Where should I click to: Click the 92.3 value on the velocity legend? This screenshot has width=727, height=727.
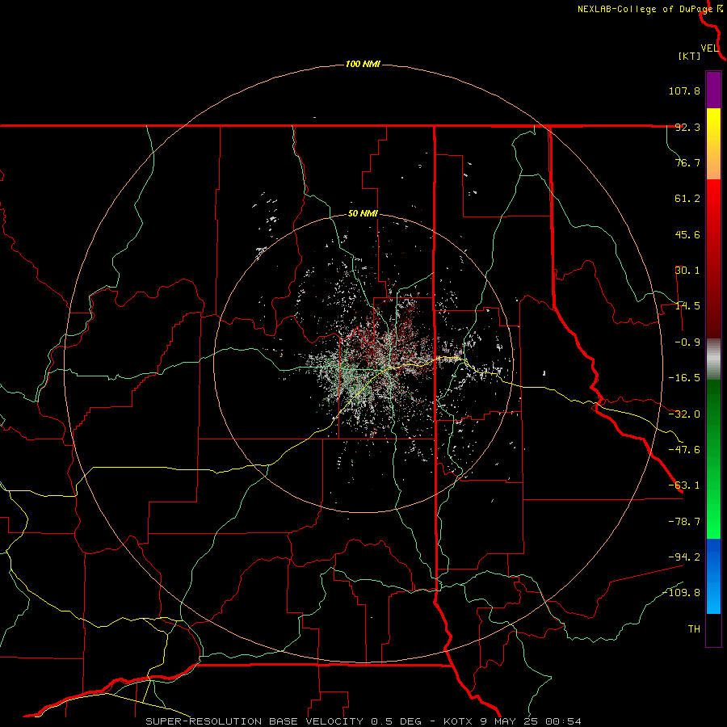pyautogui.click(x=687, y=127)
